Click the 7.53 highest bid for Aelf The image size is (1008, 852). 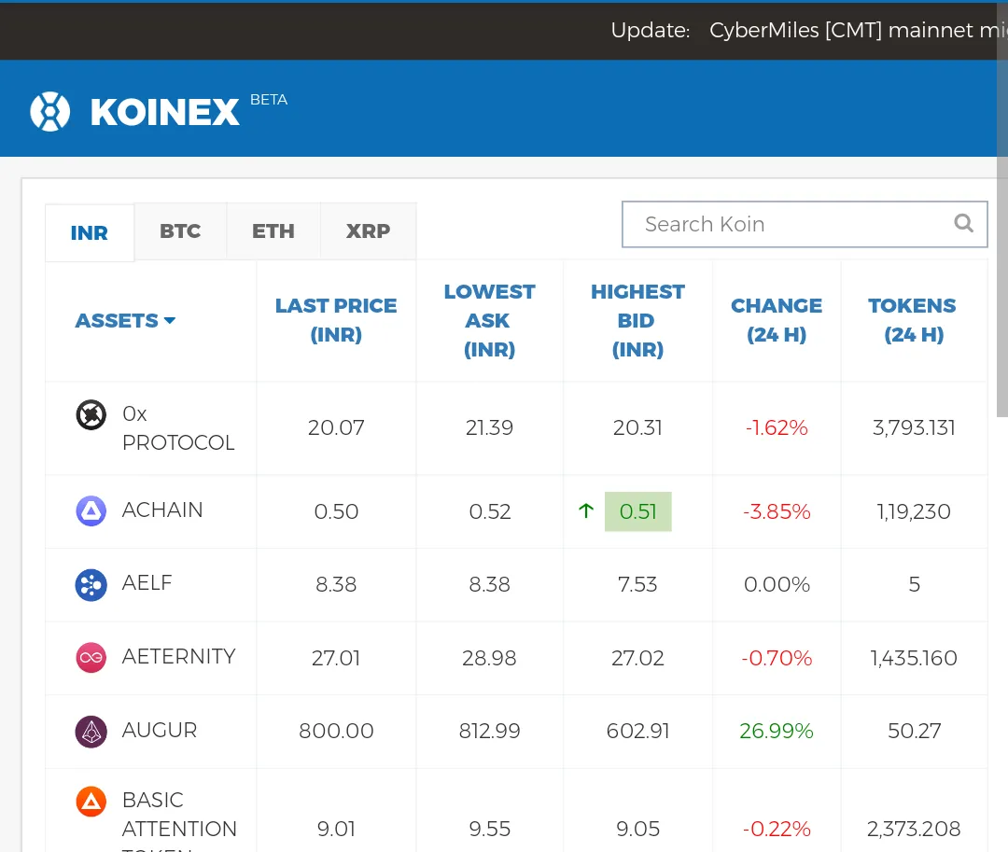637,584
